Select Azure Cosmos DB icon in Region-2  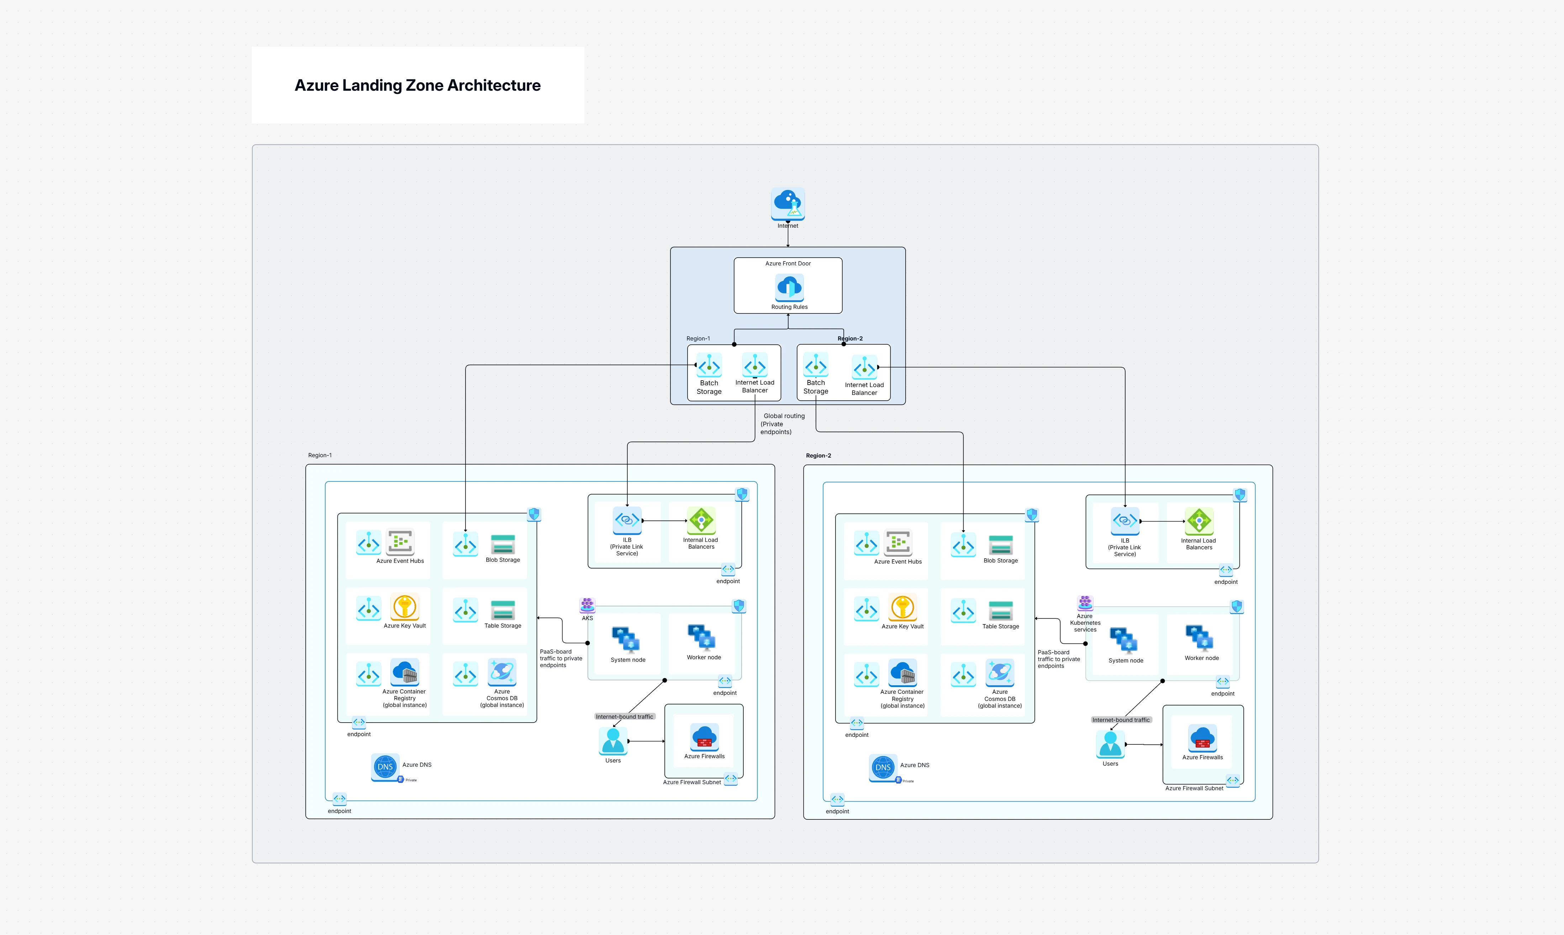pos(1000,673)
